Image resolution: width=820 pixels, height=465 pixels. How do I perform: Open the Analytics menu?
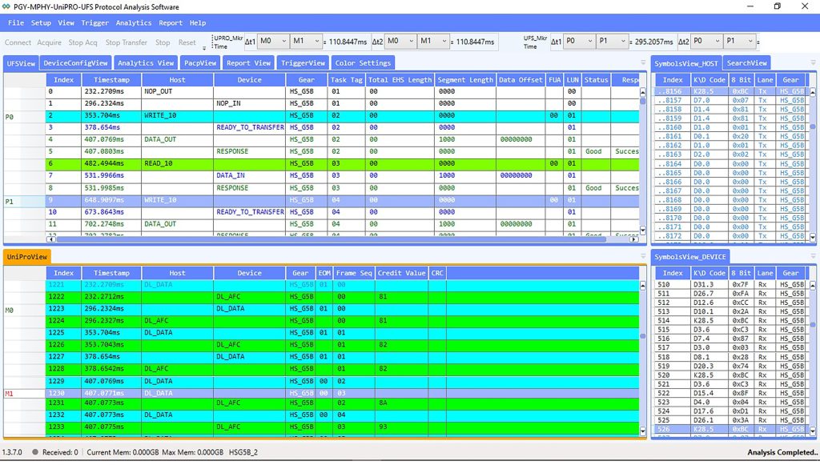click(134, 23)
